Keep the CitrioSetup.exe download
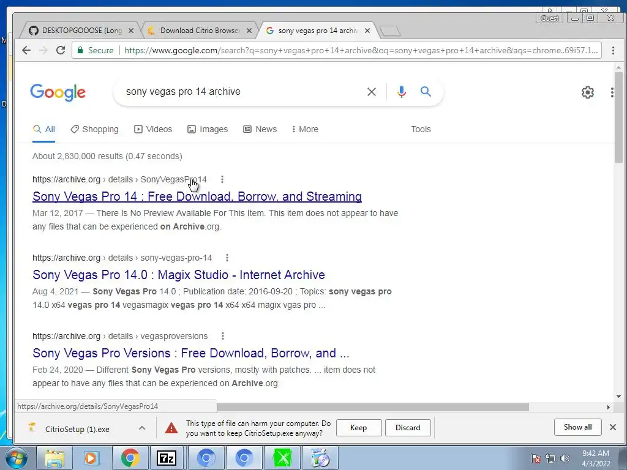627x470 pixels. click(359, 428)
